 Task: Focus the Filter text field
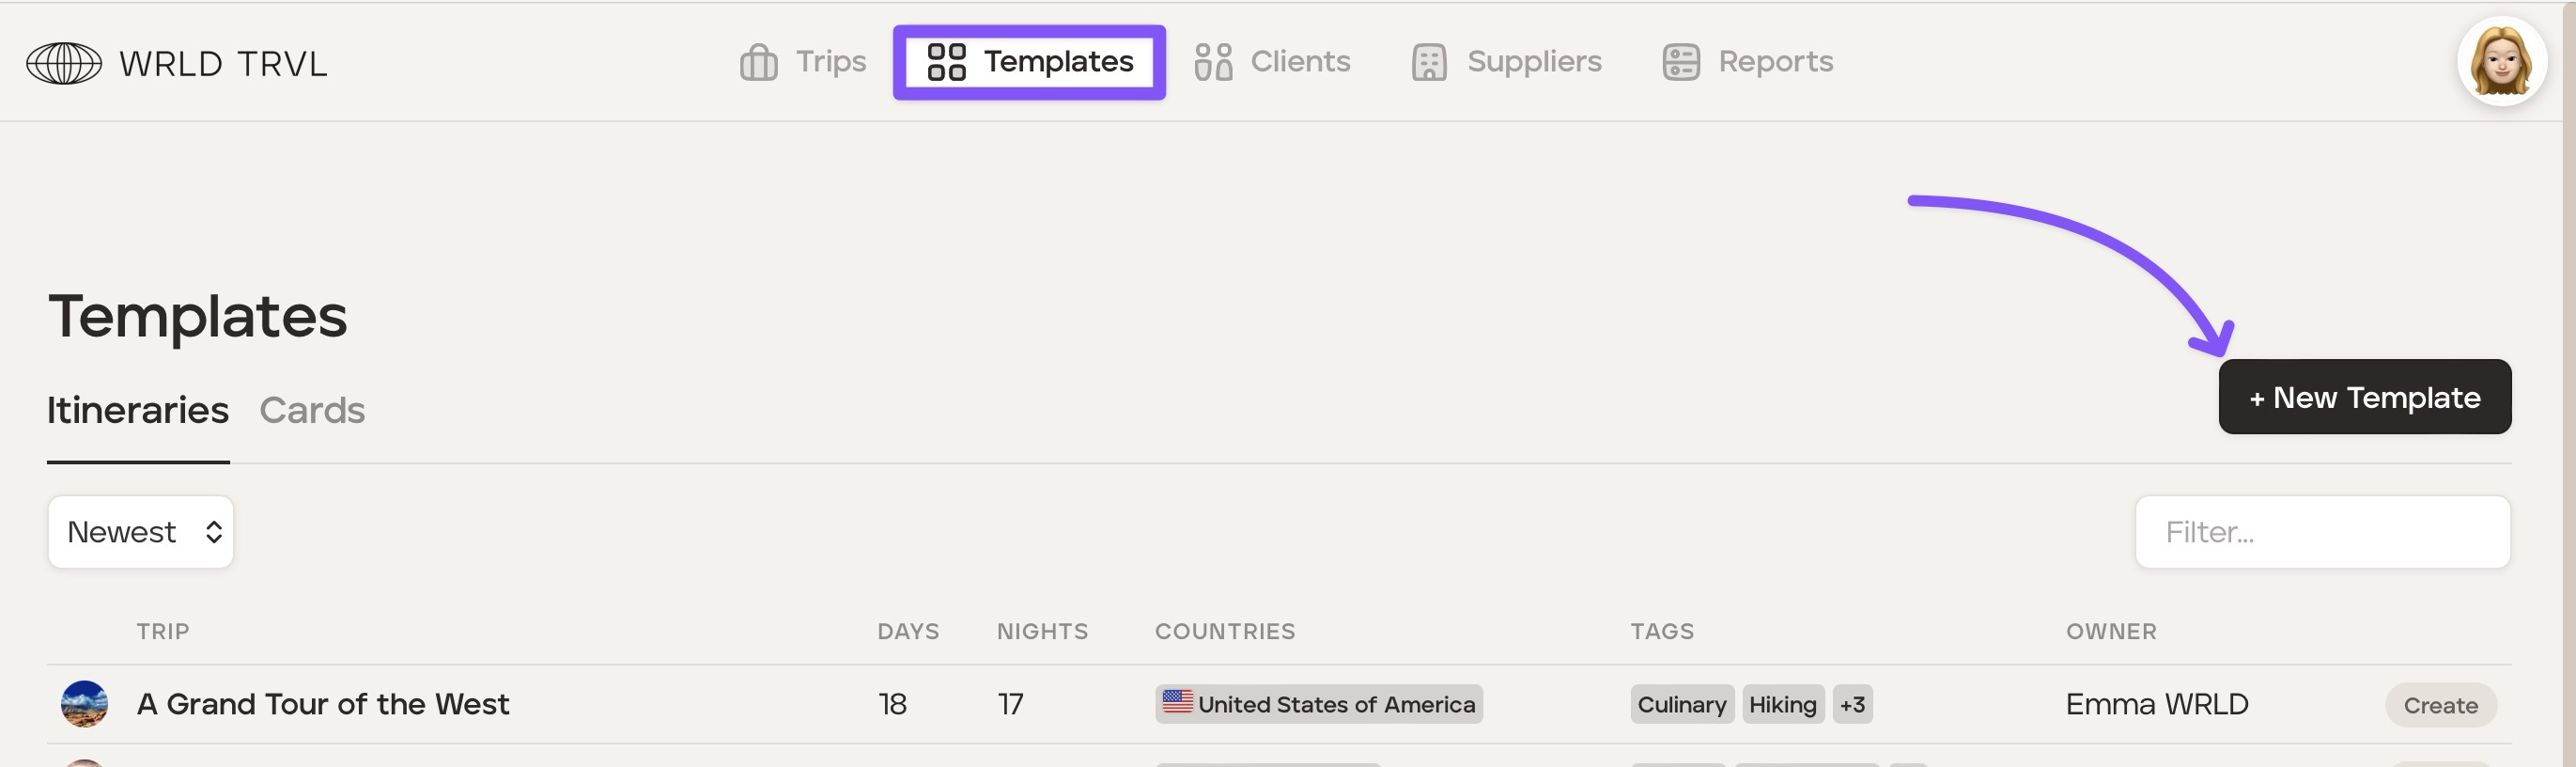pos(2322,532)
